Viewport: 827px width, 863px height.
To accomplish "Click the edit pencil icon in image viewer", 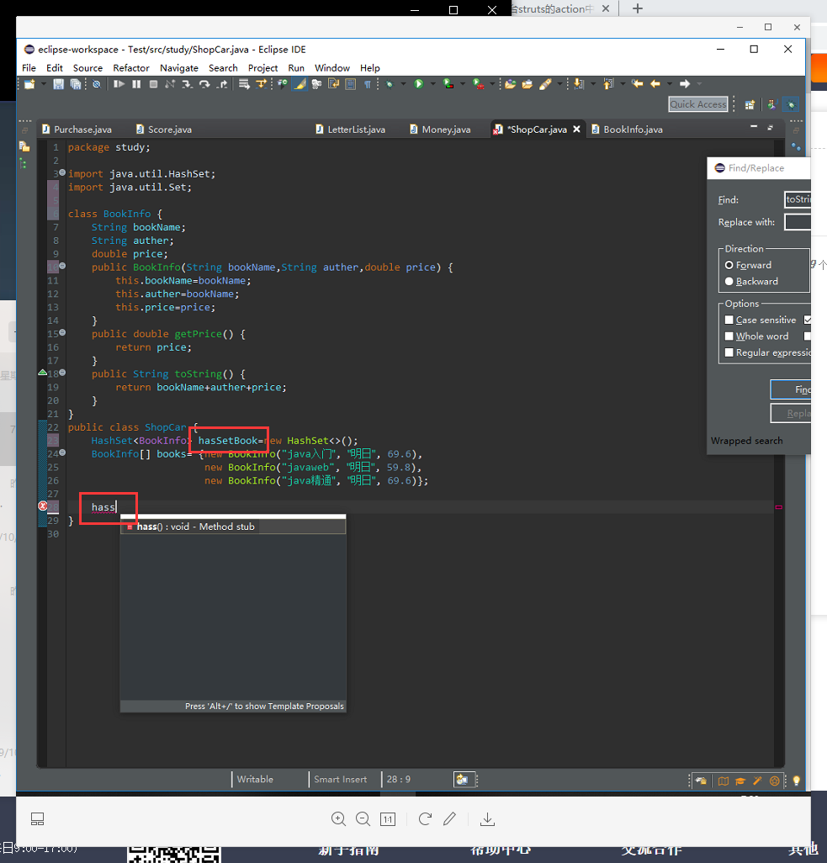I will click(x=449, y=819).
